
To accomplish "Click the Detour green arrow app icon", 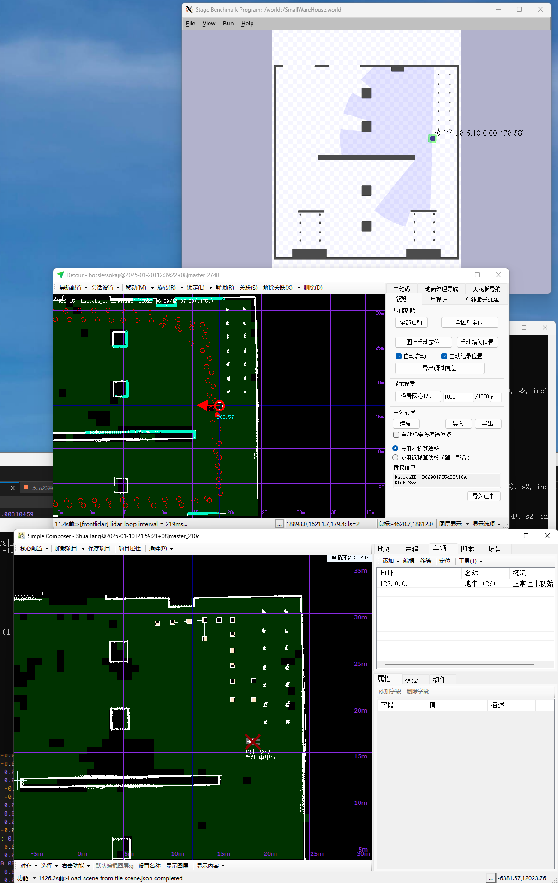I will [x=60, y=275].
